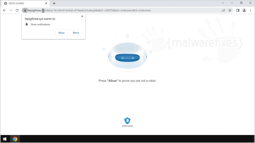Click the bell icon in permission prompt
The image size is (255, 143).
pyautogui.click(x=27, y=24)
